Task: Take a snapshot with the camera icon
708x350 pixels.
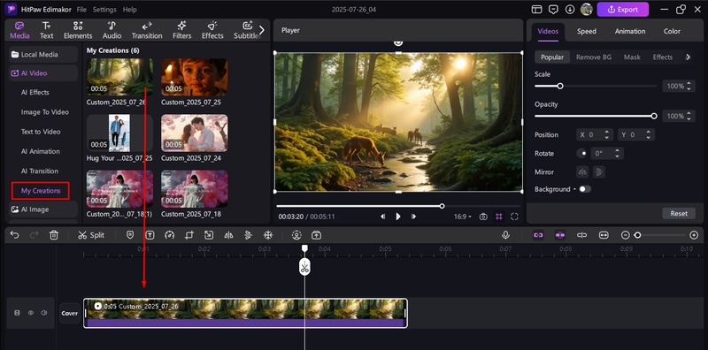Action: [483, 217]
